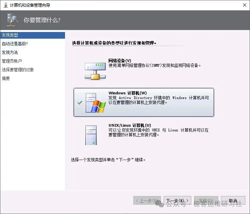Click the 选择计算机或设备的类型 heading

pos(114,43)
